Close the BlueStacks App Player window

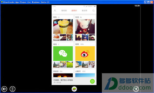152,2
